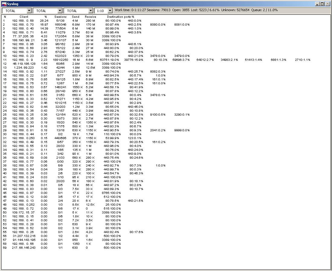Select client 192.168. 0. 72
The height and width of the screenshot is (271, 332).
(x=23, y=208)
